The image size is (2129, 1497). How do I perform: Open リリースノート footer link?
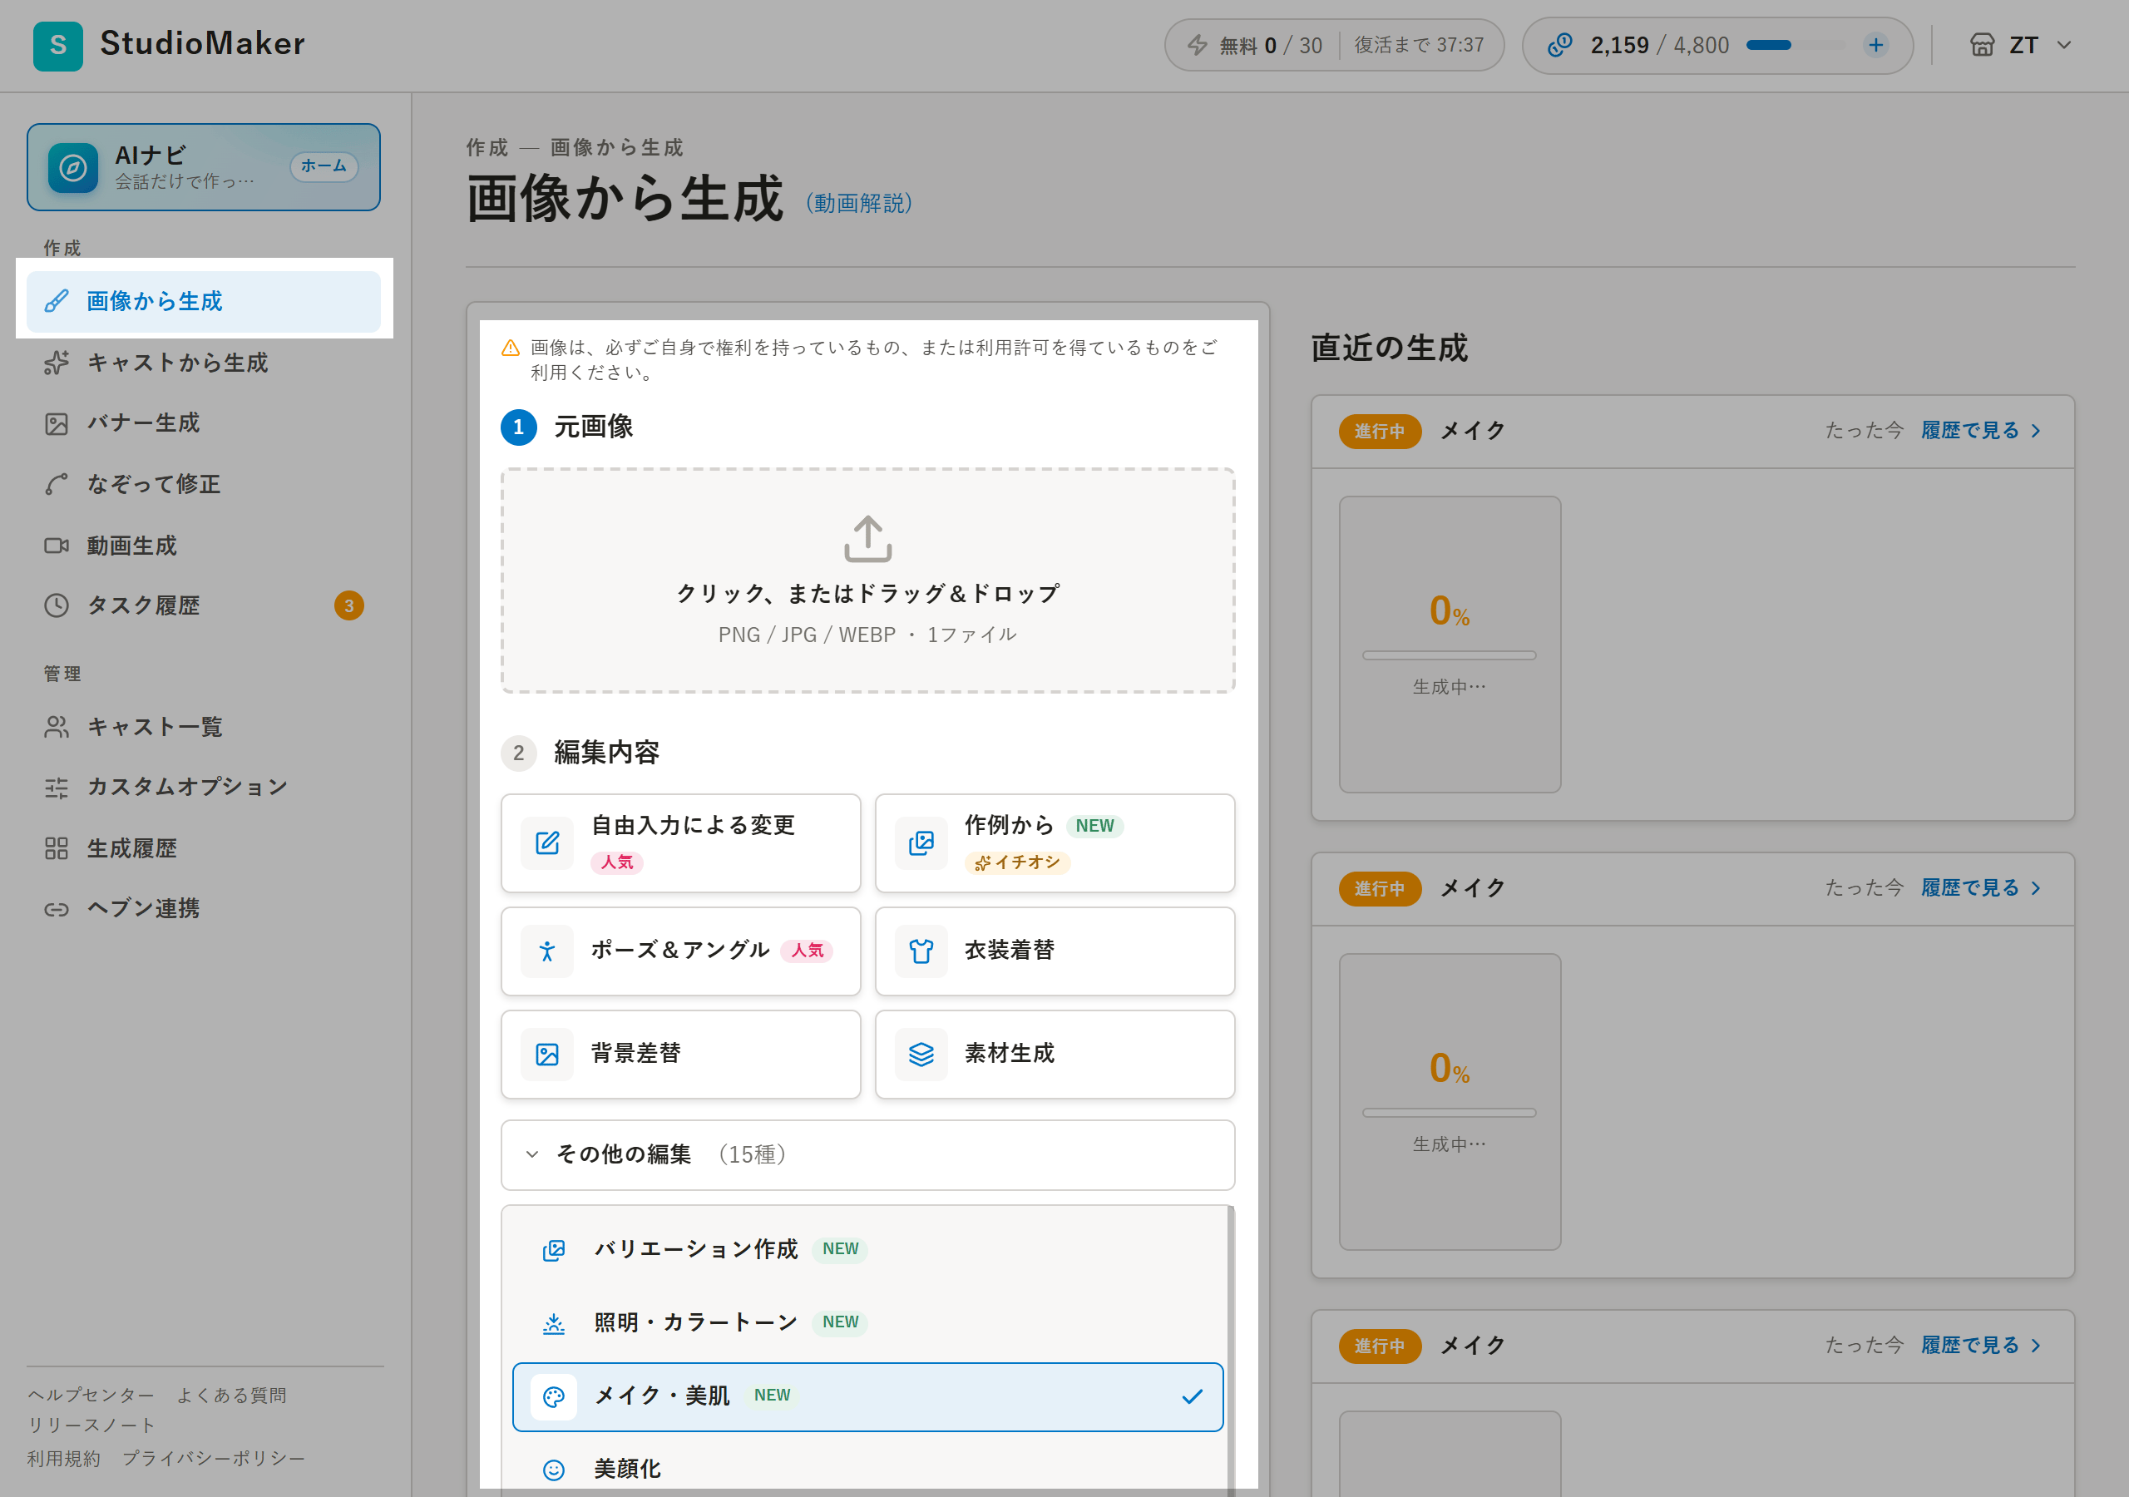coord(91,1425)
